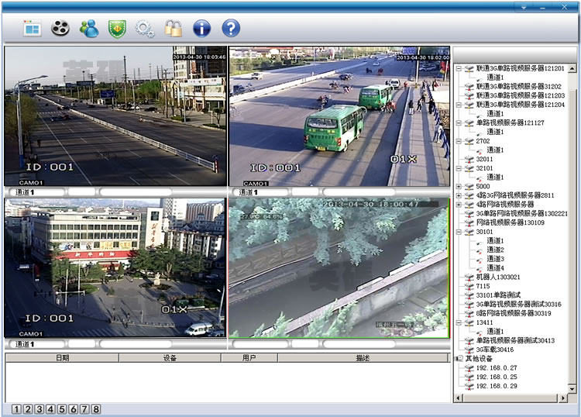Image resolution: width=581 pixels, height=417 pixels.
Task: Select 3G车载30416 device
Action: coord(495,350)
